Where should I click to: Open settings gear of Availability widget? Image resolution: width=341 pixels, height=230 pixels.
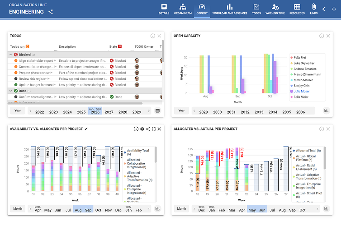[x=142, y=129]
